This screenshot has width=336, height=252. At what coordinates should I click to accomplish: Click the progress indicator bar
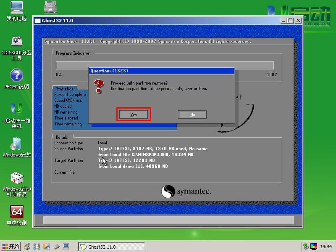(165, 65)
